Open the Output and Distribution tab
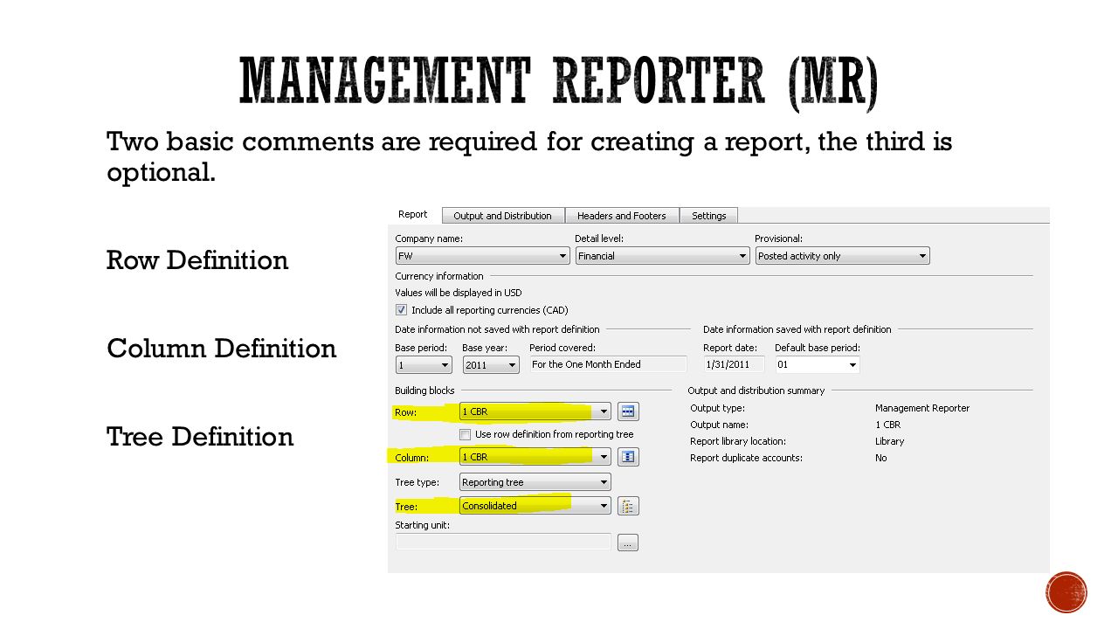Screen dimensions: 1118x629 [503, 216]
